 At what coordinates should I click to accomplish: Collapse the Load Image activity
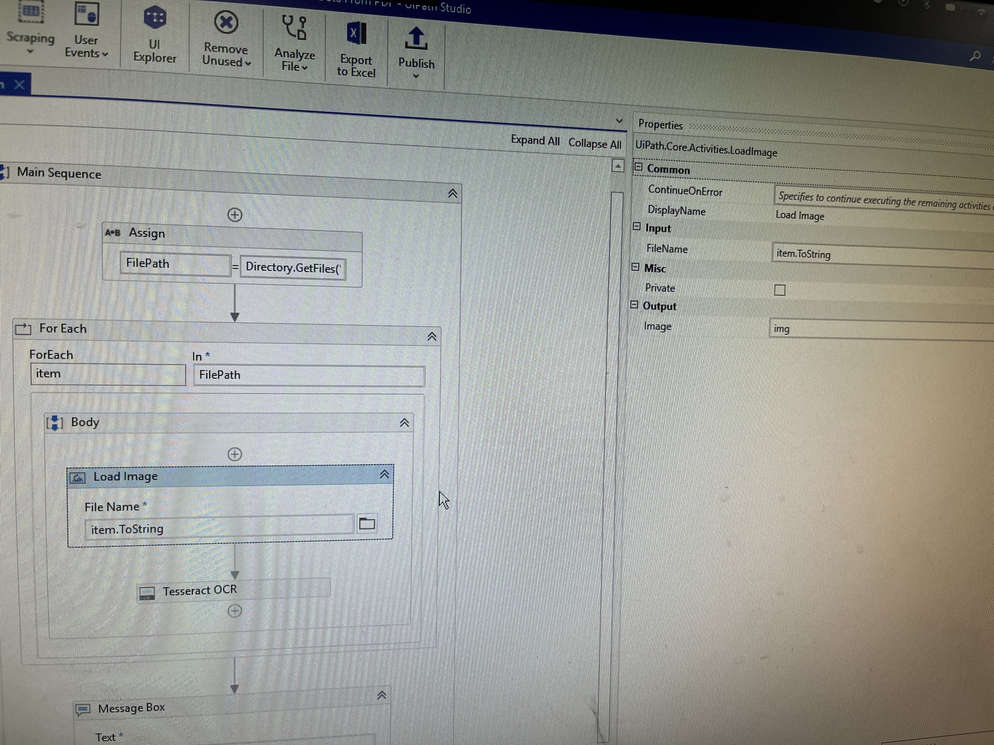coord(385,474)
